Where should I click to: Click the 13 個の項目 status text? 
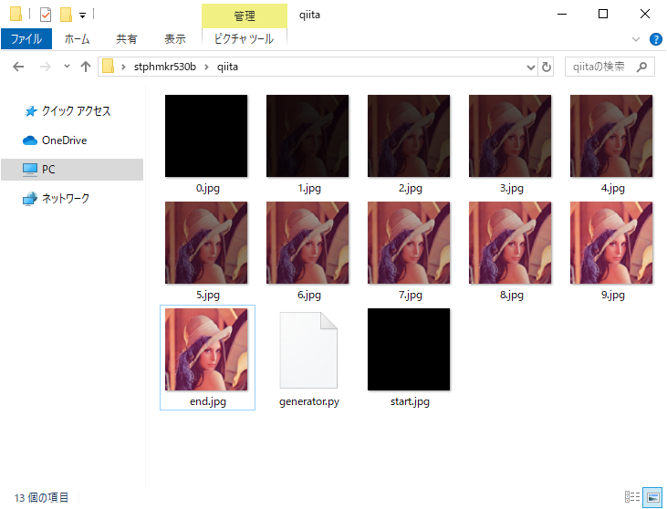click(x=41, y=497)
